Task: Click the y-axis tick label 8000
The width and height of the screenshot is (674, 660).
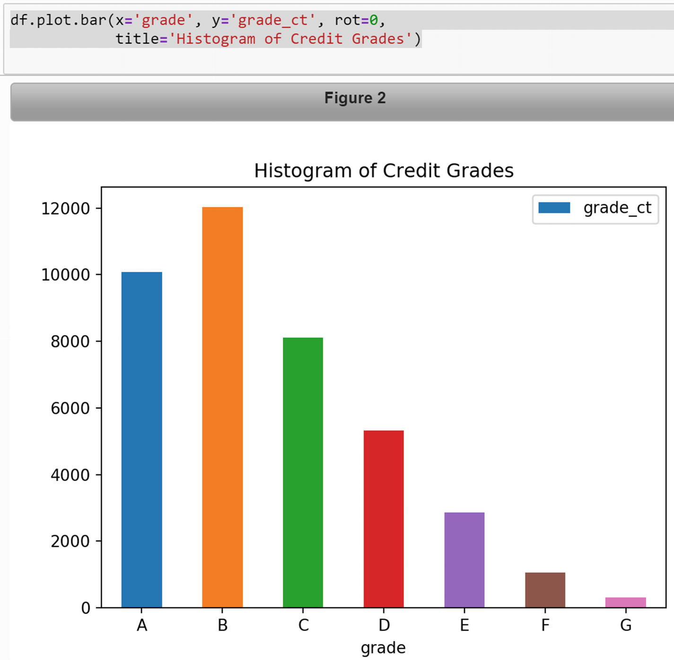Action: point(70,341)
